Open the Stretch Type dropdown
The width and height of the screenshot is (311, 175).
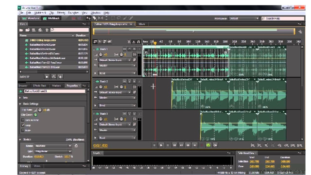pyautogui.click(x=53, y=151)
